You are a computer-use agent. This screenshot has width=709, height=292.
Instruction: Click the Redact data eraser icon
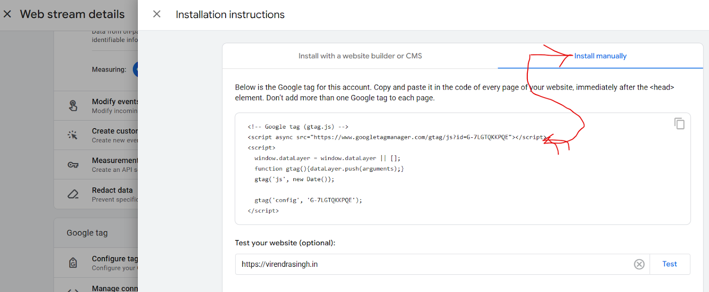pyautogui.click(x=73, y=194)
